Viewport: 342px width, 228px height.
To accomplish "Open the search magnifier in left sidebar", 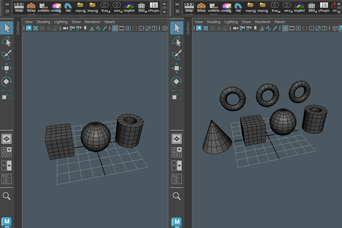I will click(x=6, y=196).
